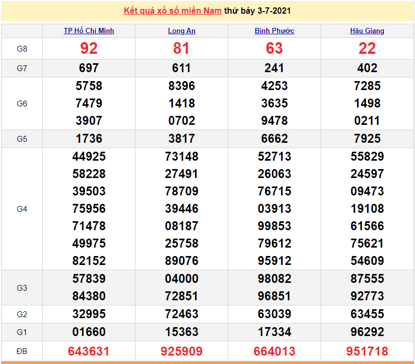Image resolution: width=415 pixels, height=364 pixels.
Task: Select G6 number 3907
Action: [89, 121]
